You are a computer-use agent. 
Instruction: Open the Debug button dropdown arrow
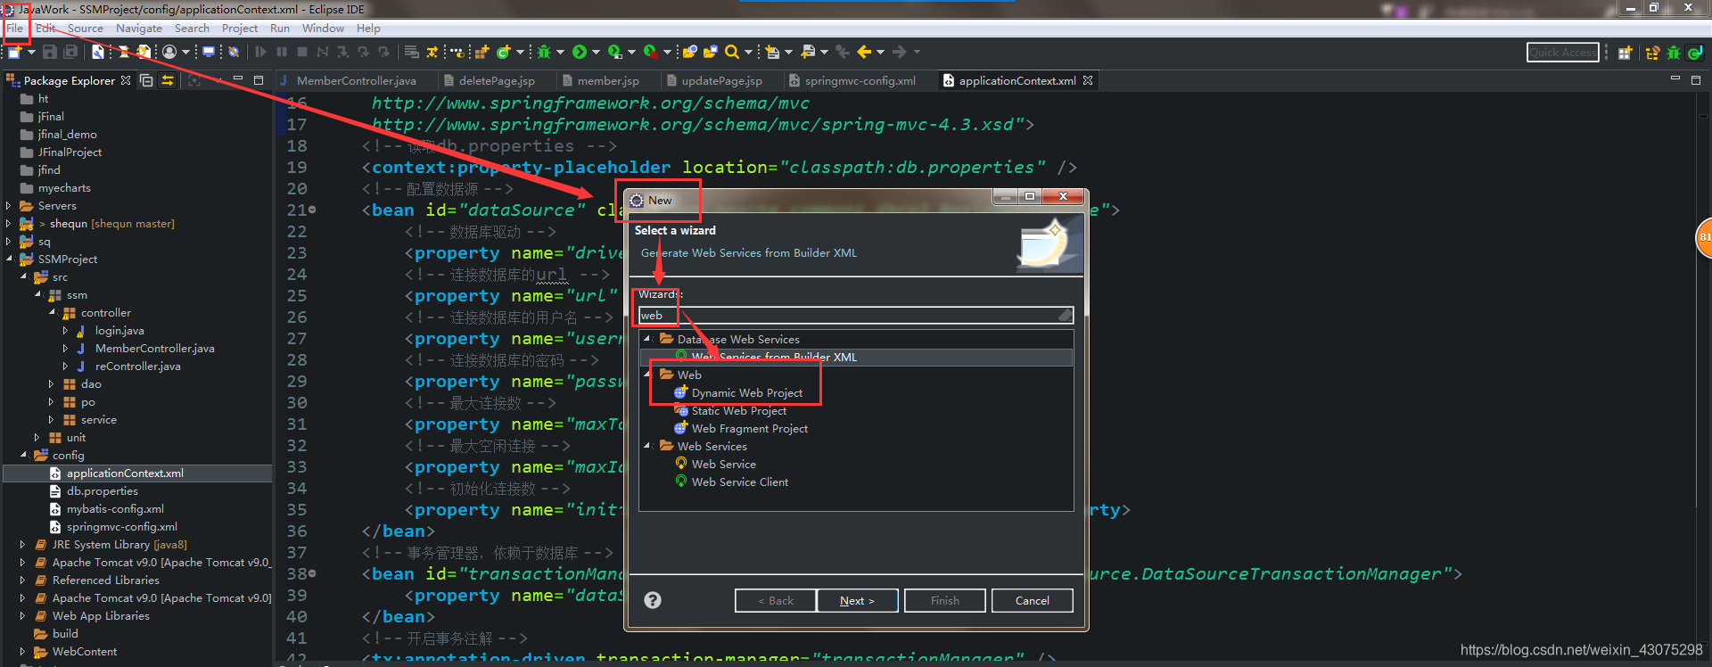tap(560, 52)
